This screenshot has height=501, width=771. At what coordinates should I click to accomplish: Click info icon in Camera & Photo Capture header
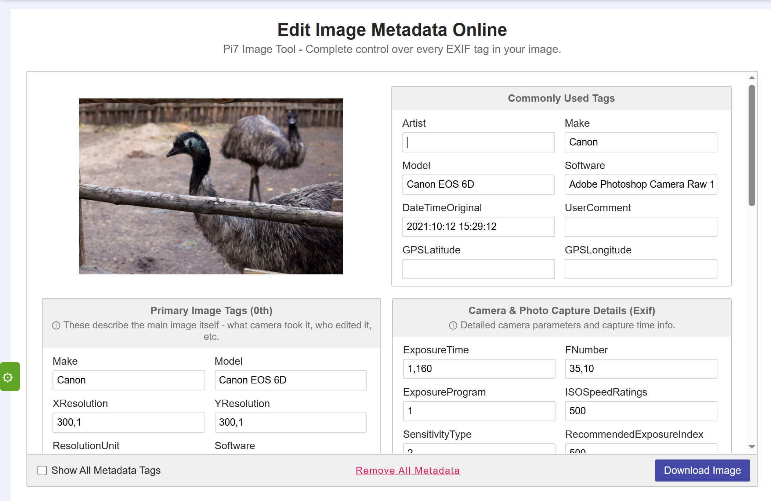[x=453, y=325]
